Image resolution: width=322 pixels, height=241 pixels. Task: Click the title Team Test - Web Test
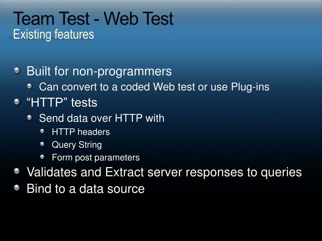tap(93, 19)
